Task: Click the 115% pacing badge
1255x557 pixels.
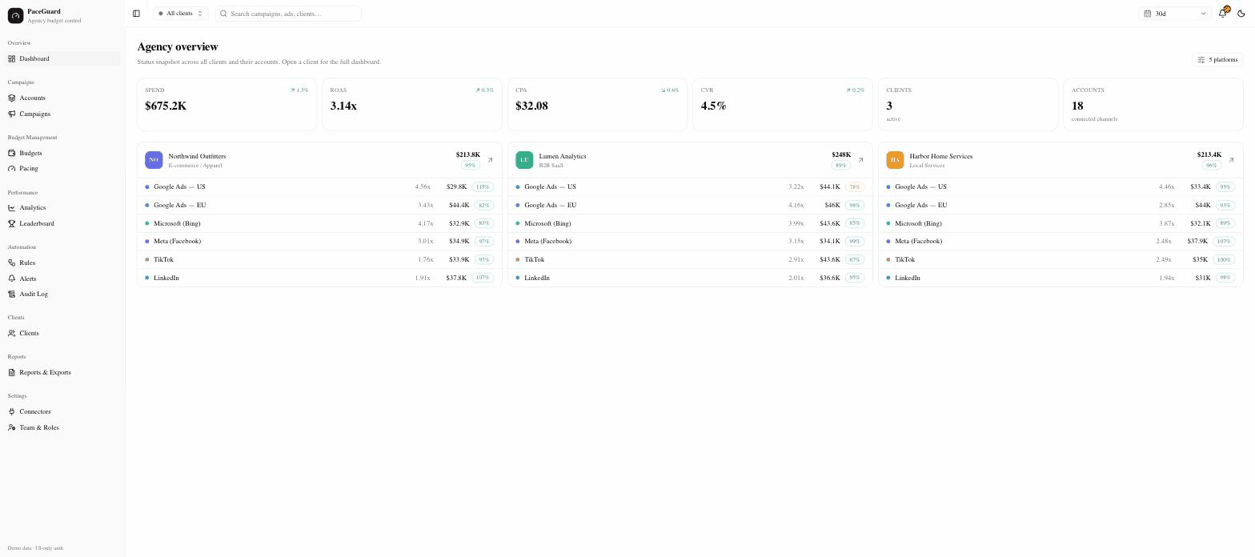Action: point(483,187)
